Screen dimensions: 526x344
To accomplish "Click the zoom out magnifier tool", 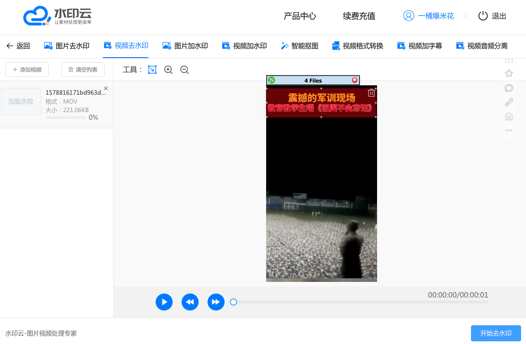I will click(184, 70).
